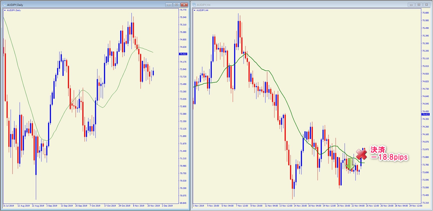
Task: Click the 71.670 price axis label
Action: point(183,144)
